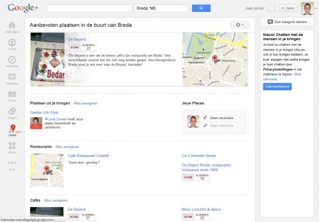Click the Privacyinstellingen text in chat notice
The width and height of the screenshot is (319, 222).
(x=278, y=69)
